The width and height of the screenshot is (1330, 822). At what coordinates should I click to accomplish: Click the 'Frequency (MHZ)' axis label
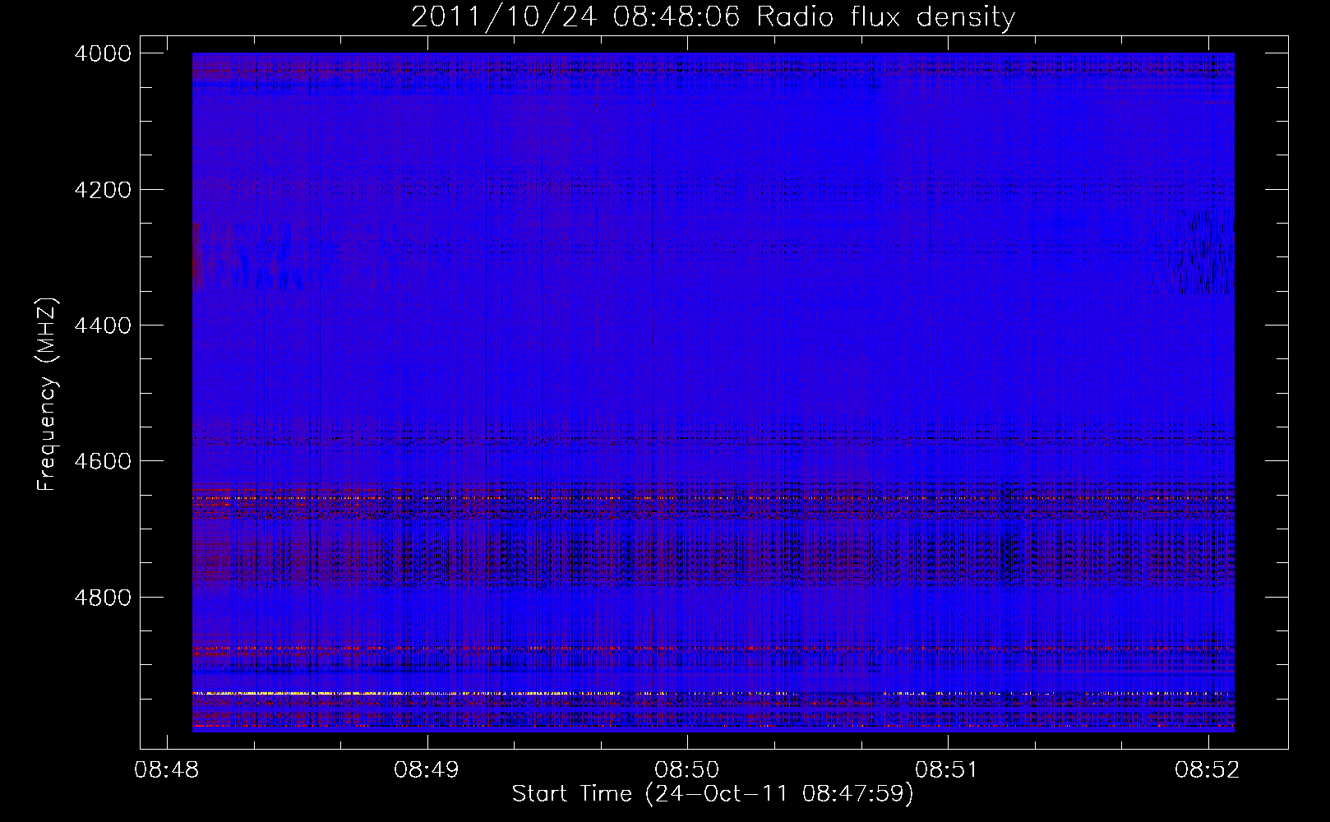coord(48,395)
